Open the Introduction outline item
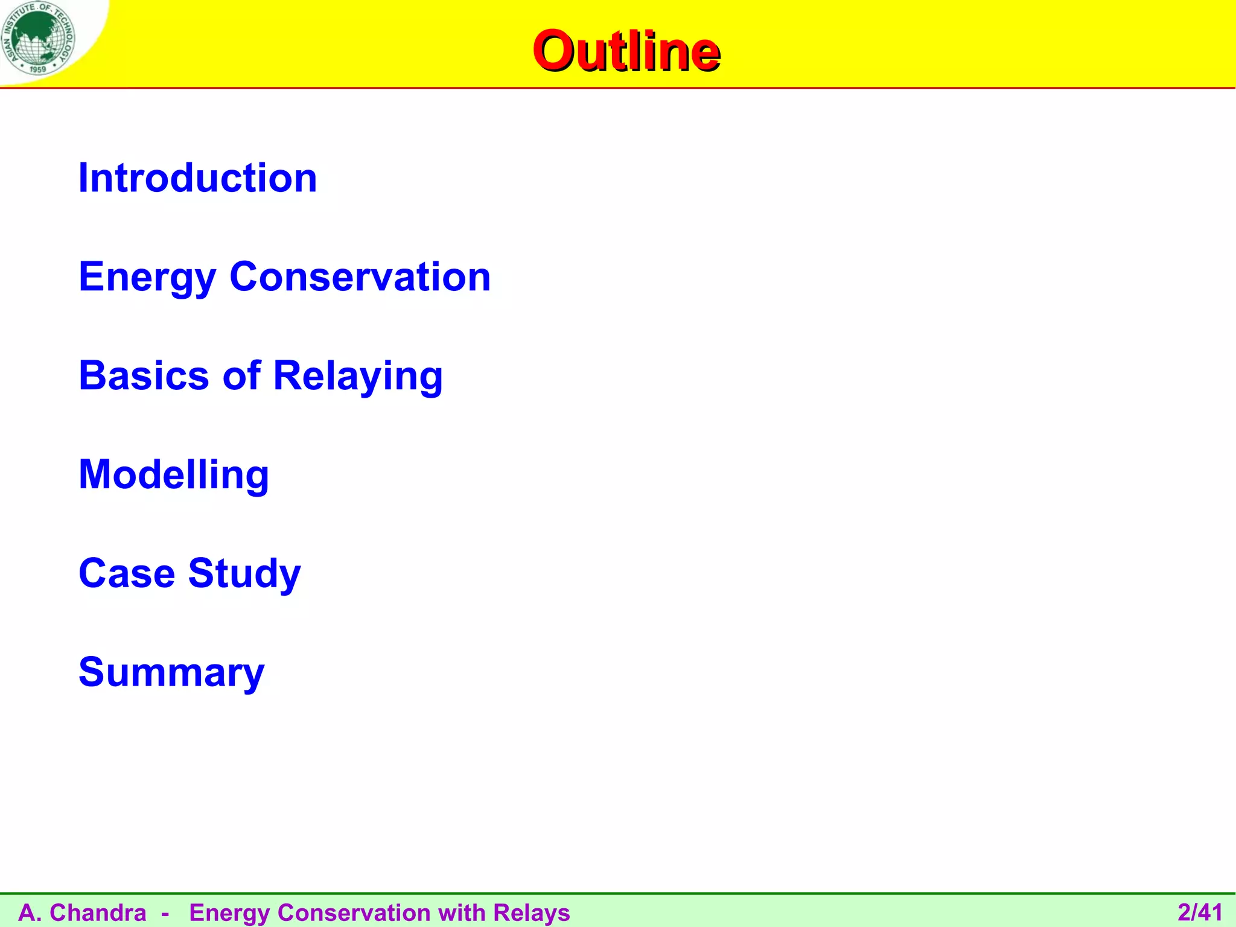The height and width of the screenshot is (927, 1236). coord(197,178)
